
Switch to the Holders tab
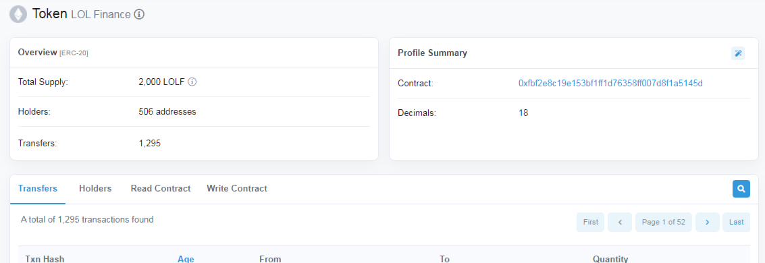[95, 189]
